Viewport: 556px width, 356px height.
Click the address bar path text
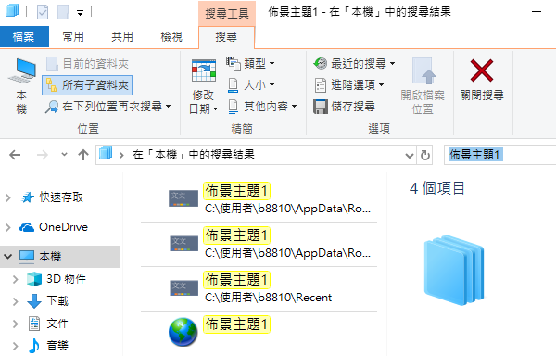(194, 155)
